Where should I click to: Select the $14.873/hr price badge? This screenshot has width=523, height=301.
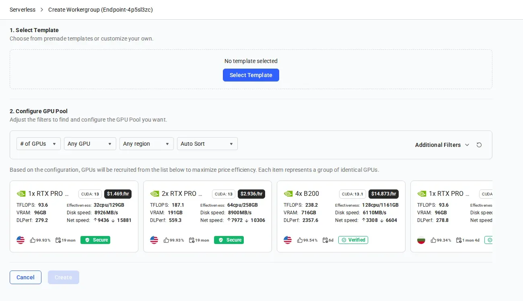(383, 194)
